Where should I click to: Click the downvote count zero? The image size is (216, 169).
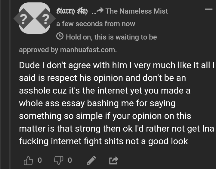(x=70, y=160)
